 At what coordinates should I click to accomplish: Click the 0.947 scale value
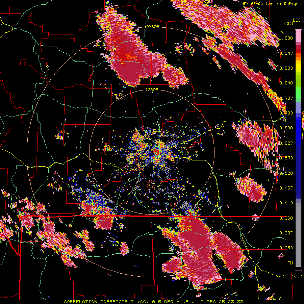[286, 53]
